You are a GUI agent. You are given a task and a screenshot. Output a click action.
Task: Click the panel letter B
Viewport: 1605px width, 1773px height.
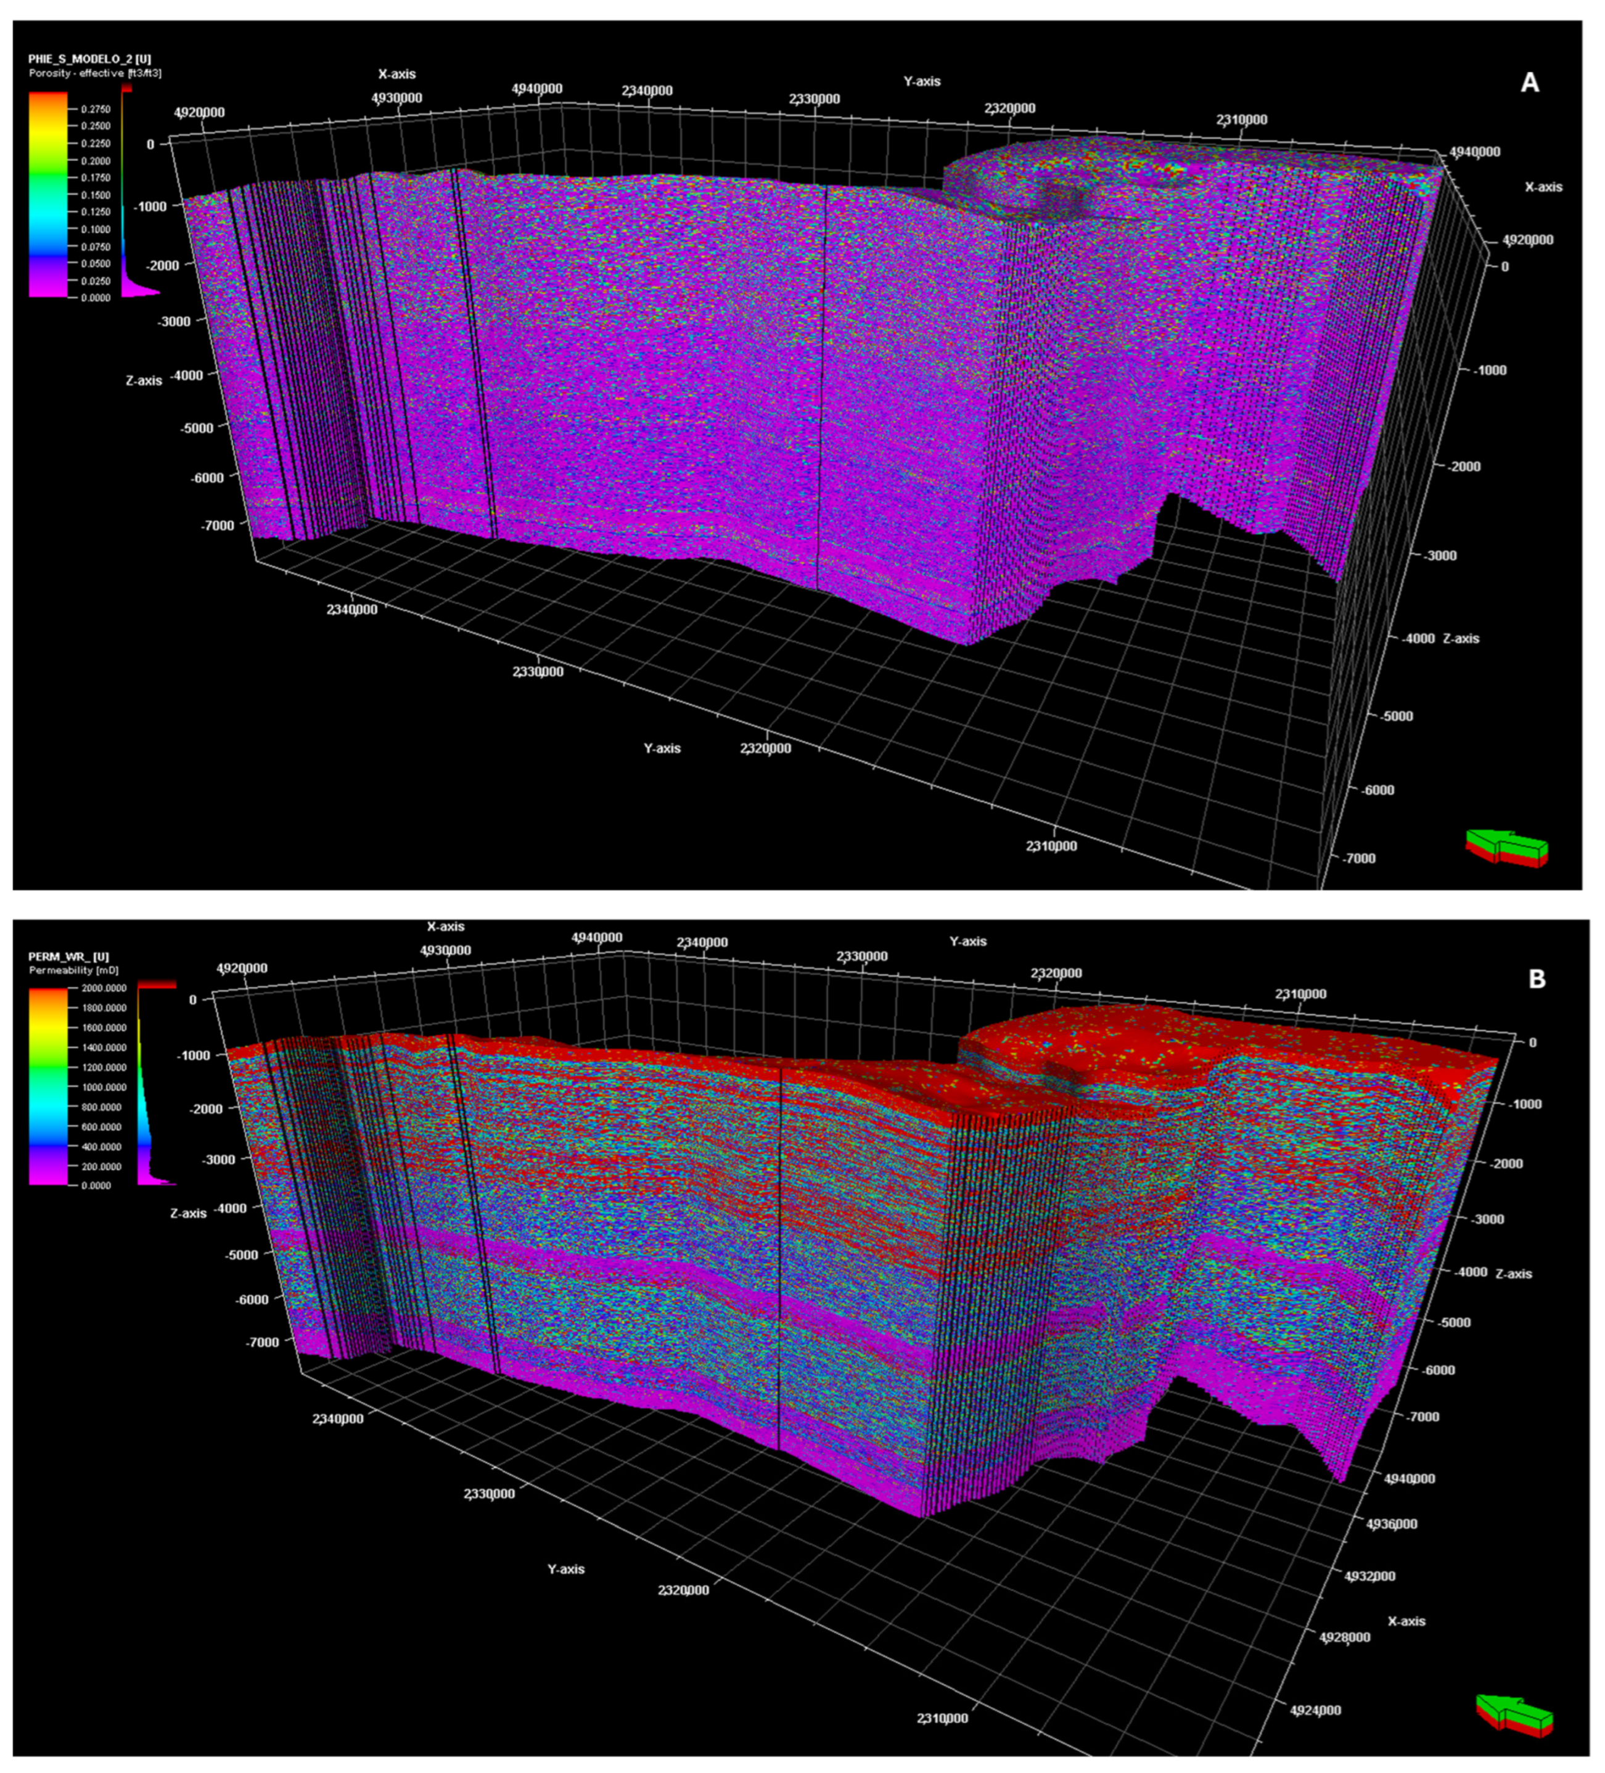[x=1537, y=979]
